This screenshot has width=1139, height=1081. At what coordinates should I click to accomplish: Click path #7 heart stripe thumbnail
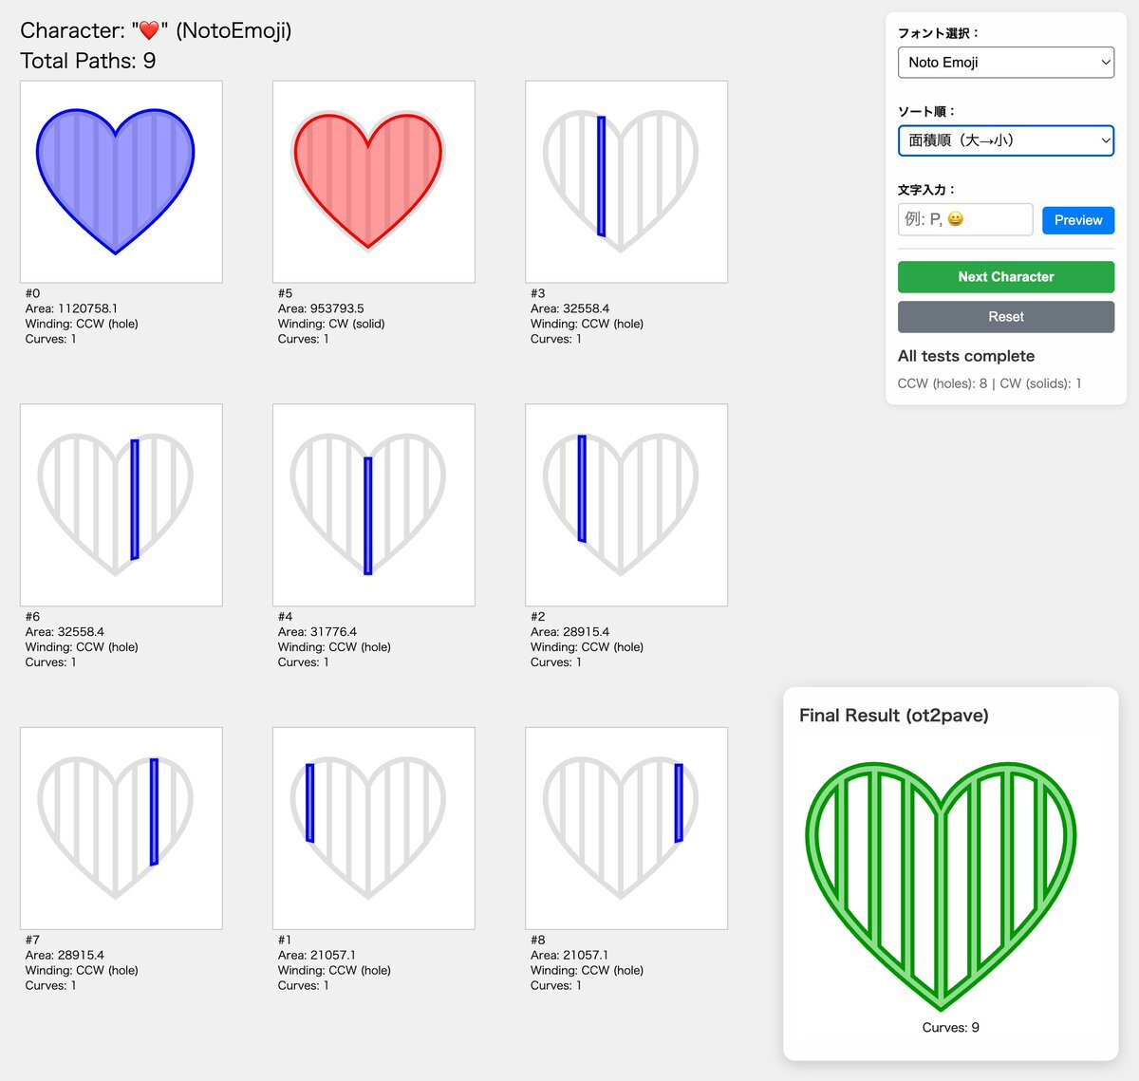coord(121,828)
